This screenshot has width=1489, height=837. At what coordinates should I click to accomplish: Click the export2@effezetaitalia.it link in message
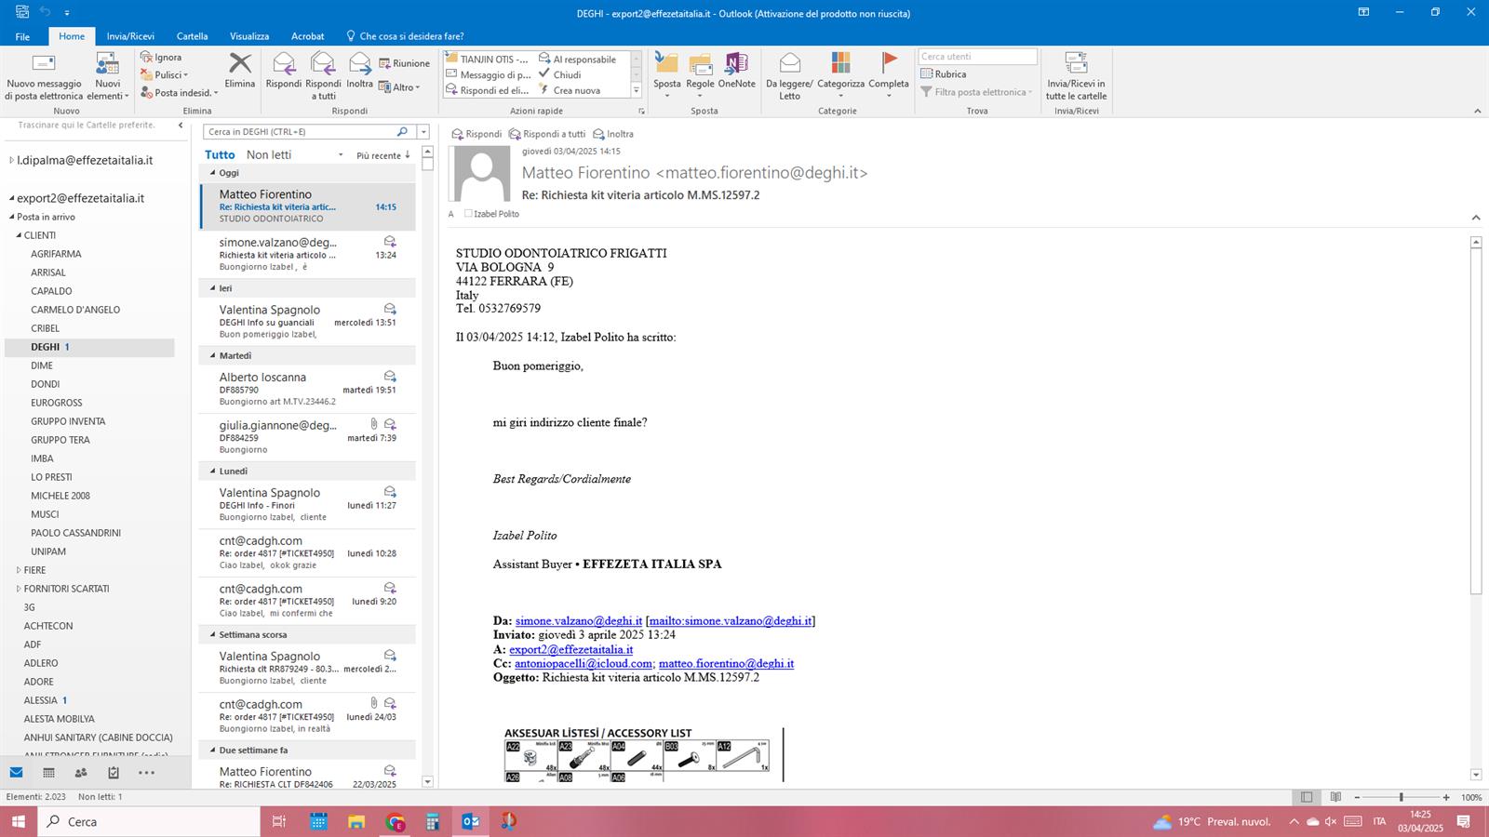coord(570,650)
